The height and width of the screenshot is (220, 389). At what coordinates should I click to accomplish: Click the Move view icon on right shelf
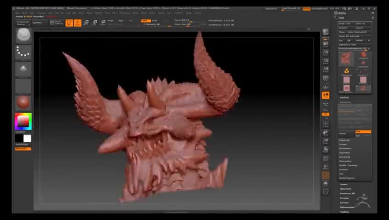pos(326,133)
